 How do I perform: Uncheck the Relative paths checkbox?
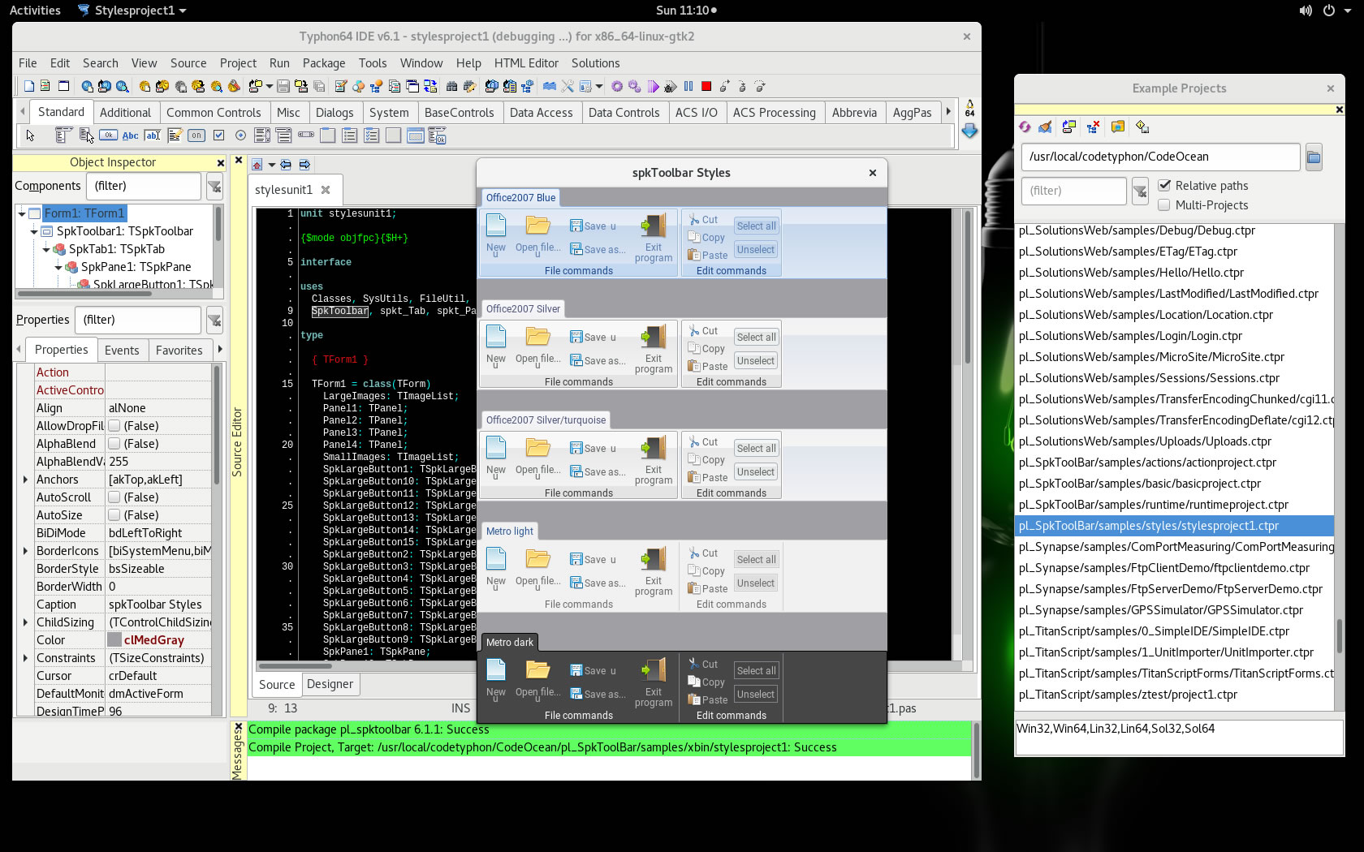pos(1164,185)
